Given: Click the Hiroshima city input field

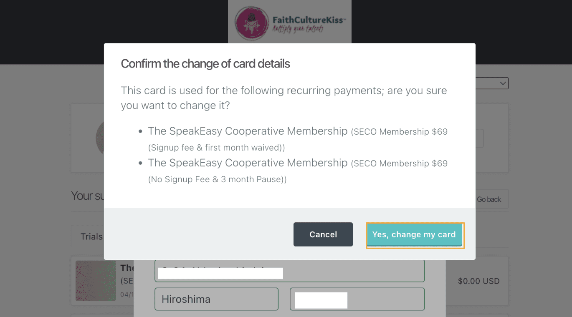Looking at the screenshot, I should tap(216, 299).
